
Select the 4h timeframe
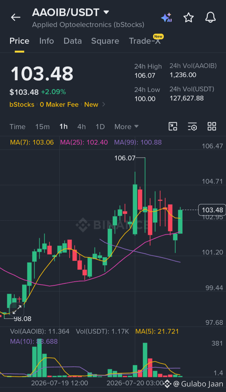click(81, 127)
